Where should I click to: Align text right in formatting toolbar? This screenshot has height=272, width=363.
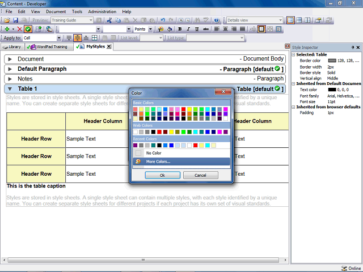(x=234, y=29)
